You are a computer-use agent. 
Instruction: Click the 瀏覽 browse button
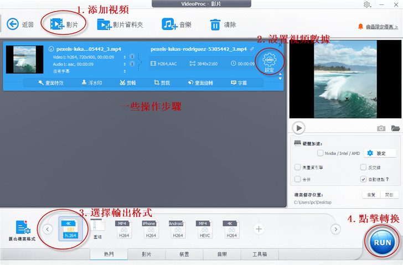pos(371,195)
